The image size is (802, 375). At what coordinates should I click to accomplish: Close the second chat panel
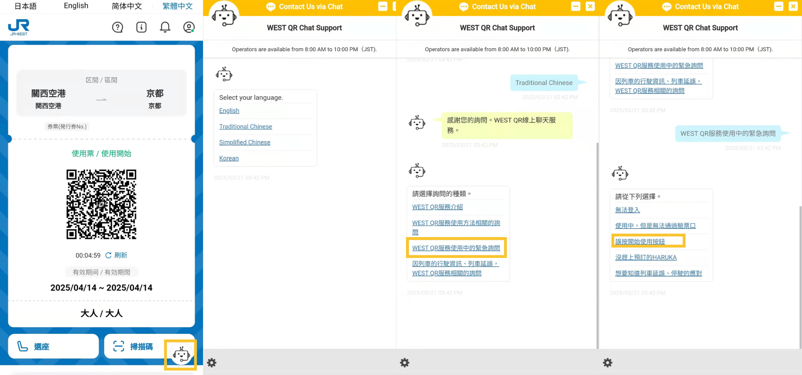coord(590,6)
